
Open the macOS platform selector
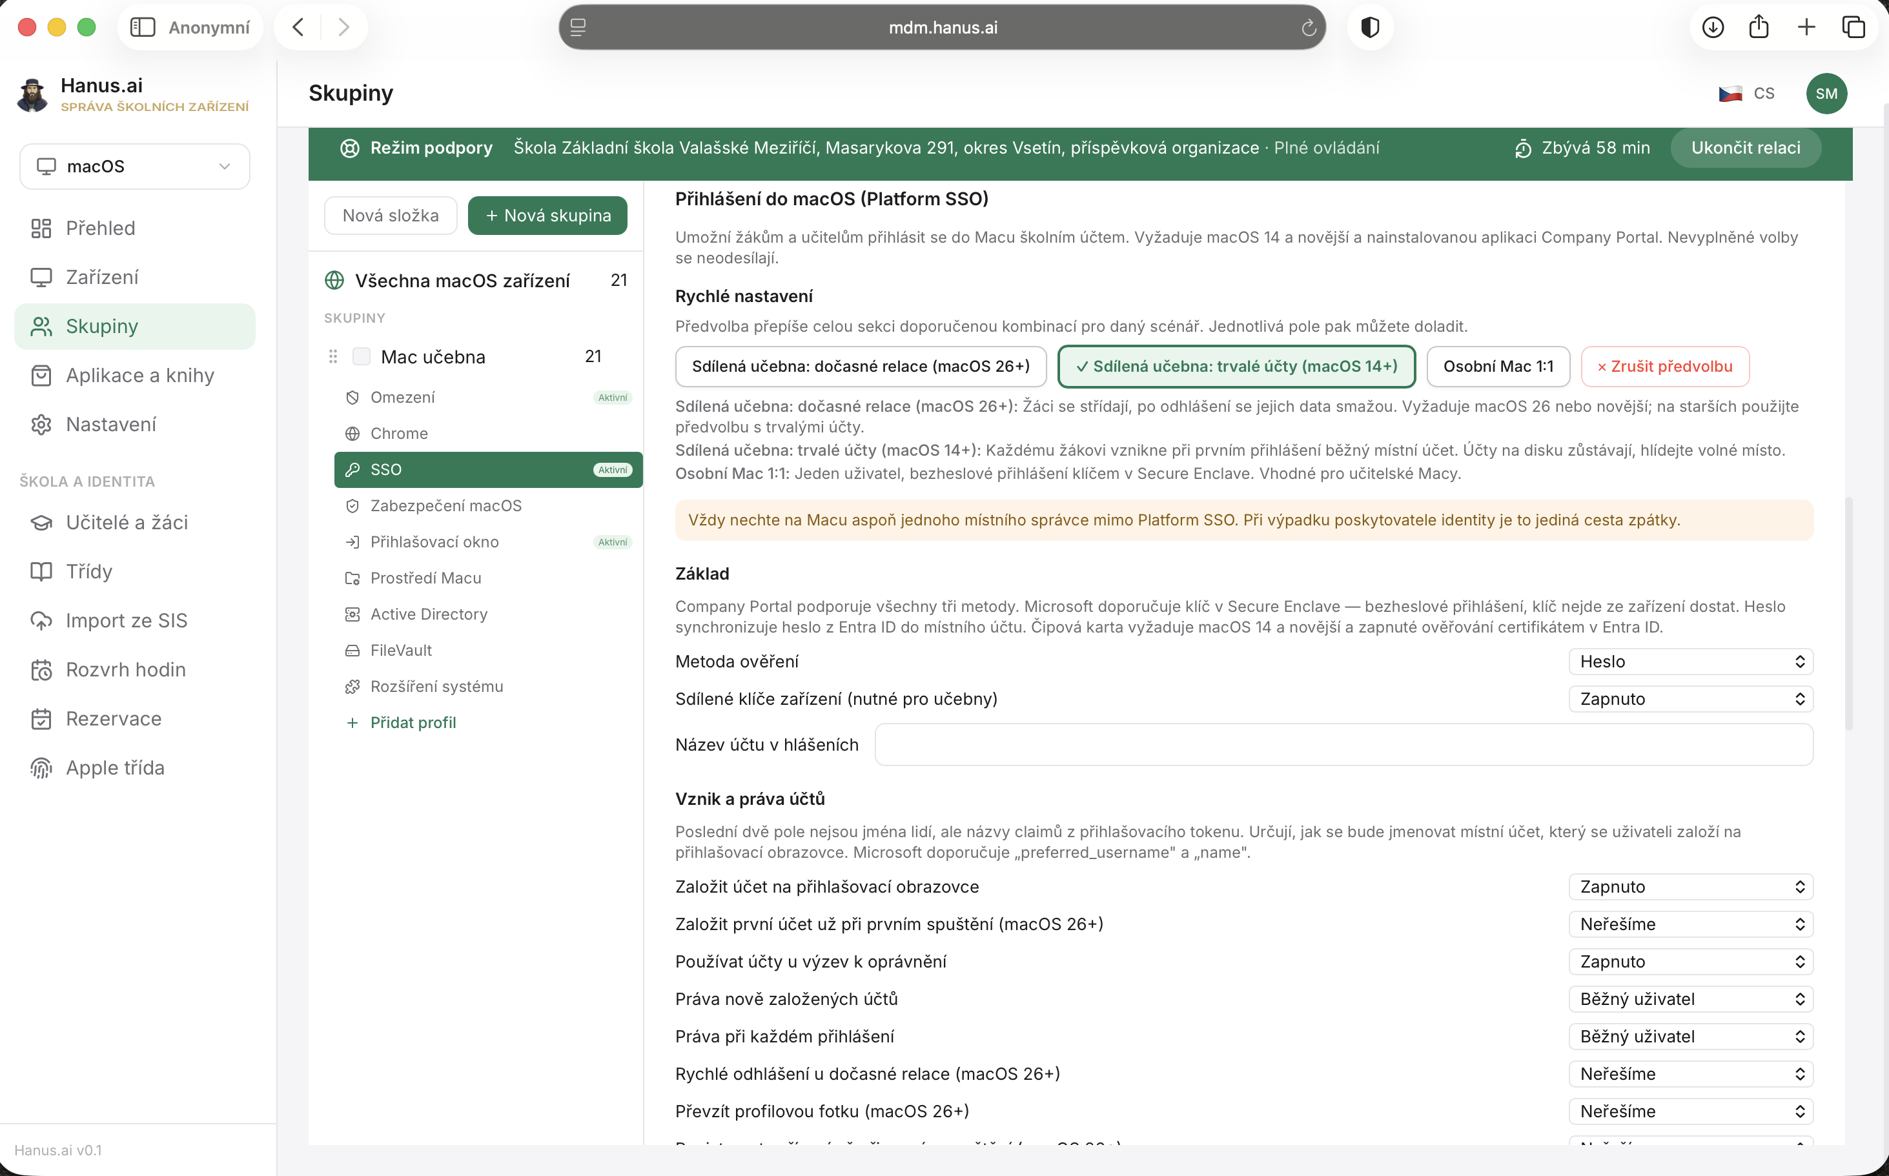point(134,167)
